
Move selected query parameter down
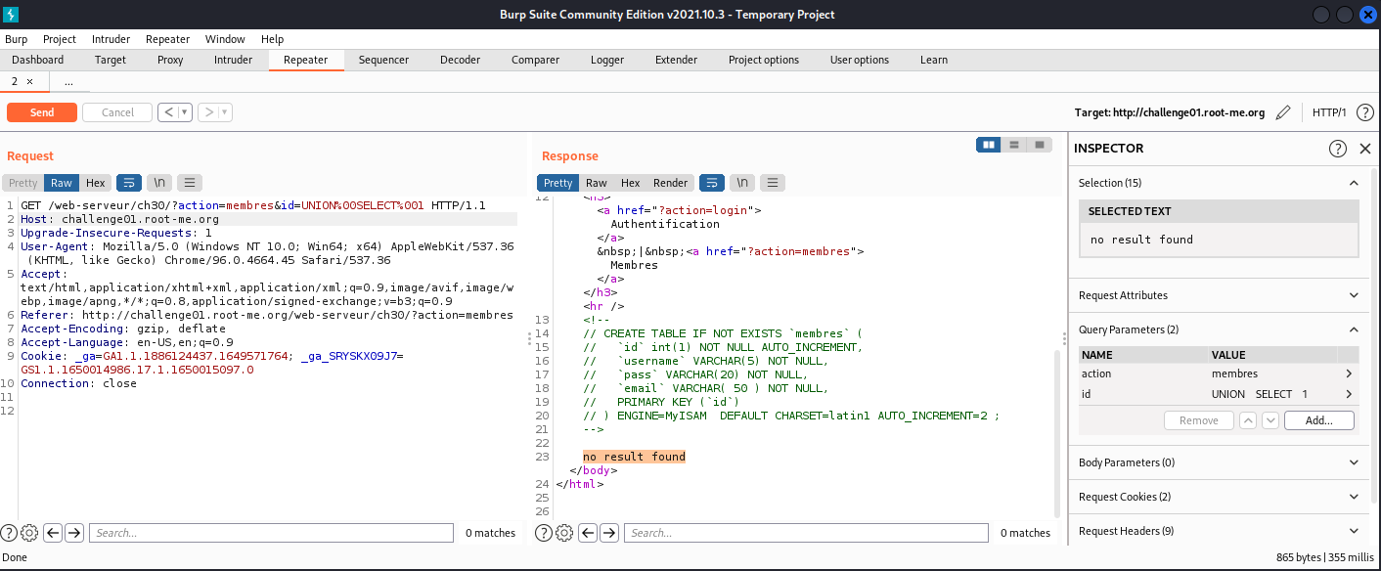pyautogui.click(x=1270, y=420)
